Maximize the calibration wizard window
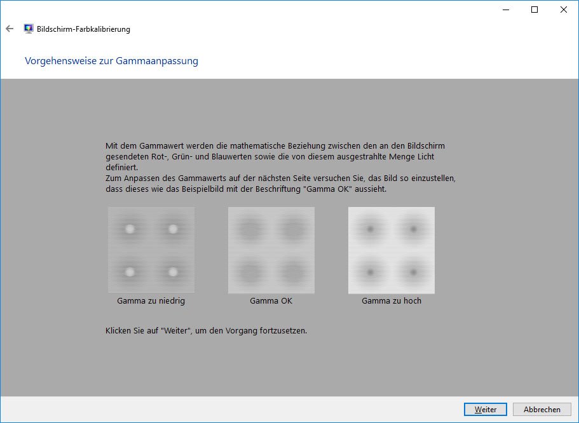This screenshot has width=579, height=423. (535, 10)
